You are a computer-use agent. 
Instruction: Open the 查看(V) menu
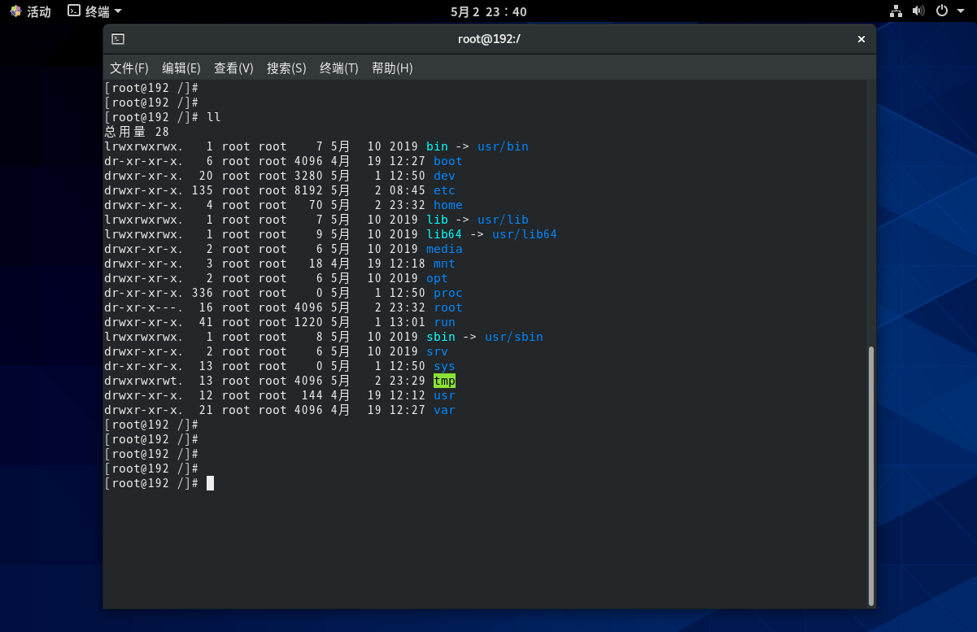pos(233,68)
